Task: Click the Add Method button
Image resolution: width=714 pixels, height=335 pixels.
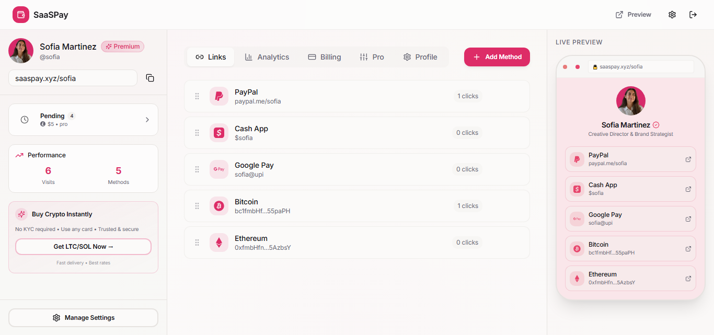Action: coord(497,56)
